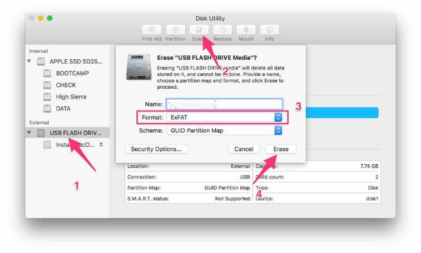Collapse the APPLE SSD disclosure triangle
421x253 pixels.
[29, 61]
